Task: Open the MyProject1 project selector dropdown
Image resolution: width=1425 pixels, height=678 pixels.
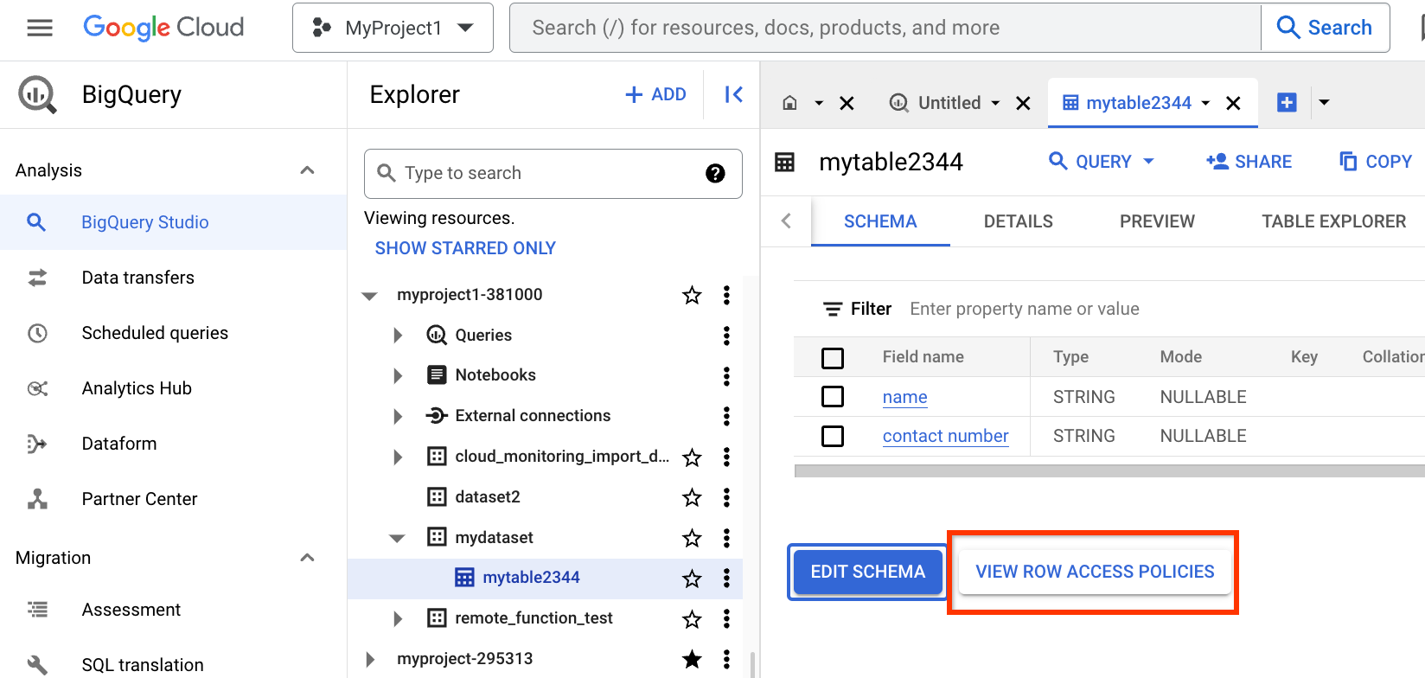Action: pyautogui.click(x=393, y=28)
